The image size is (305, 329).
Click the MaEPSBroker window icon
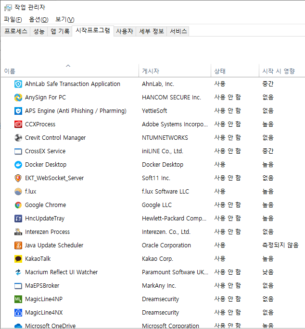coord(18,286)
